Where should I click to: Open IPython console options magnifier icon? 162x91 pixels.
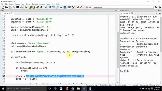160,13
